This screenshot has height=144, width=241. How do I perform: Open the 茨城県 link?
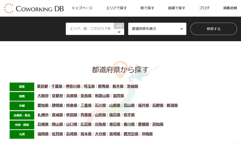click(132, 86)
